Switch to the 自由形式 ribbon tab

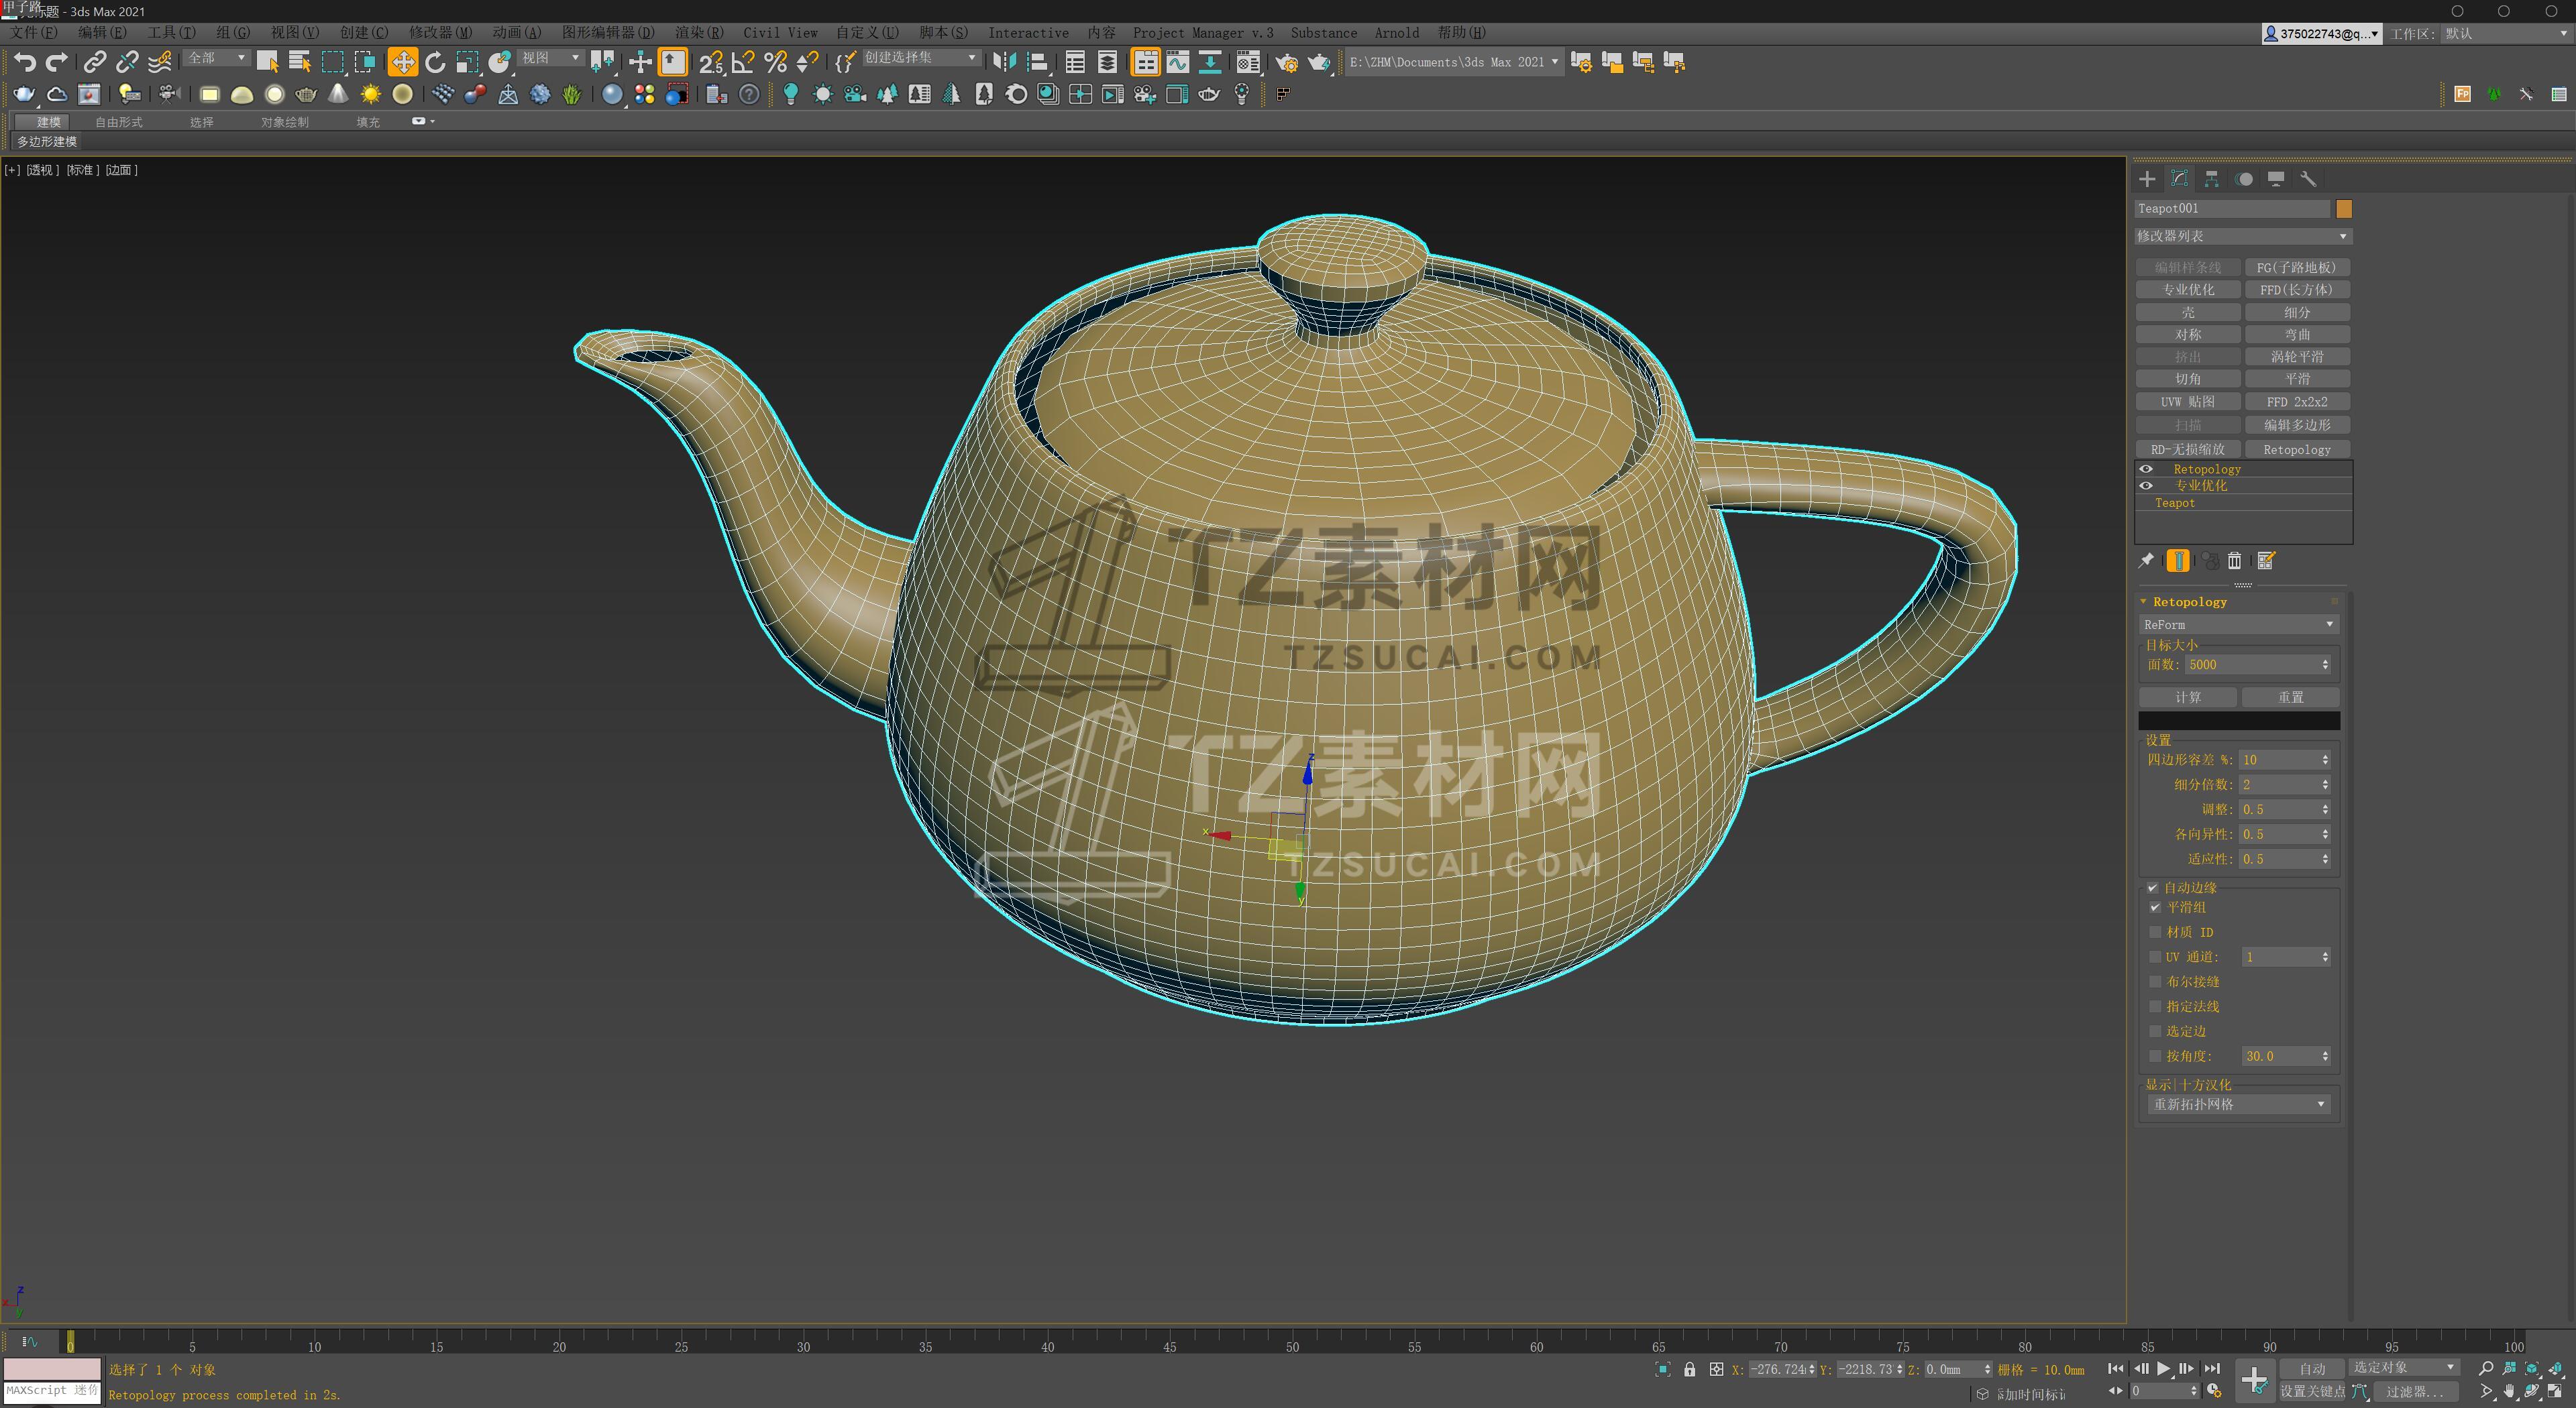(119, 122)
